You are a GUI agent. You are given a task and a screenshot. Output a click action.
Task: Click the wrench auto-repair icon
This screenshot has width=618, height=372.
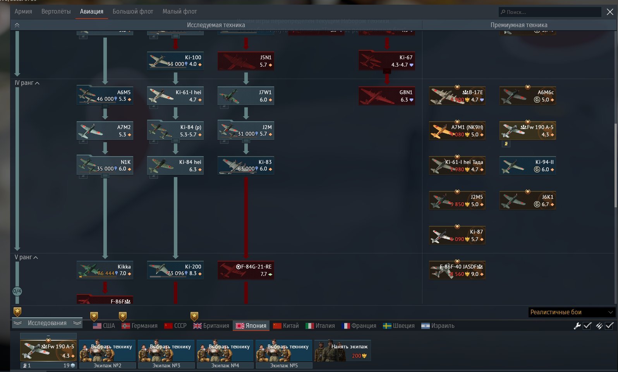point(577,326)
